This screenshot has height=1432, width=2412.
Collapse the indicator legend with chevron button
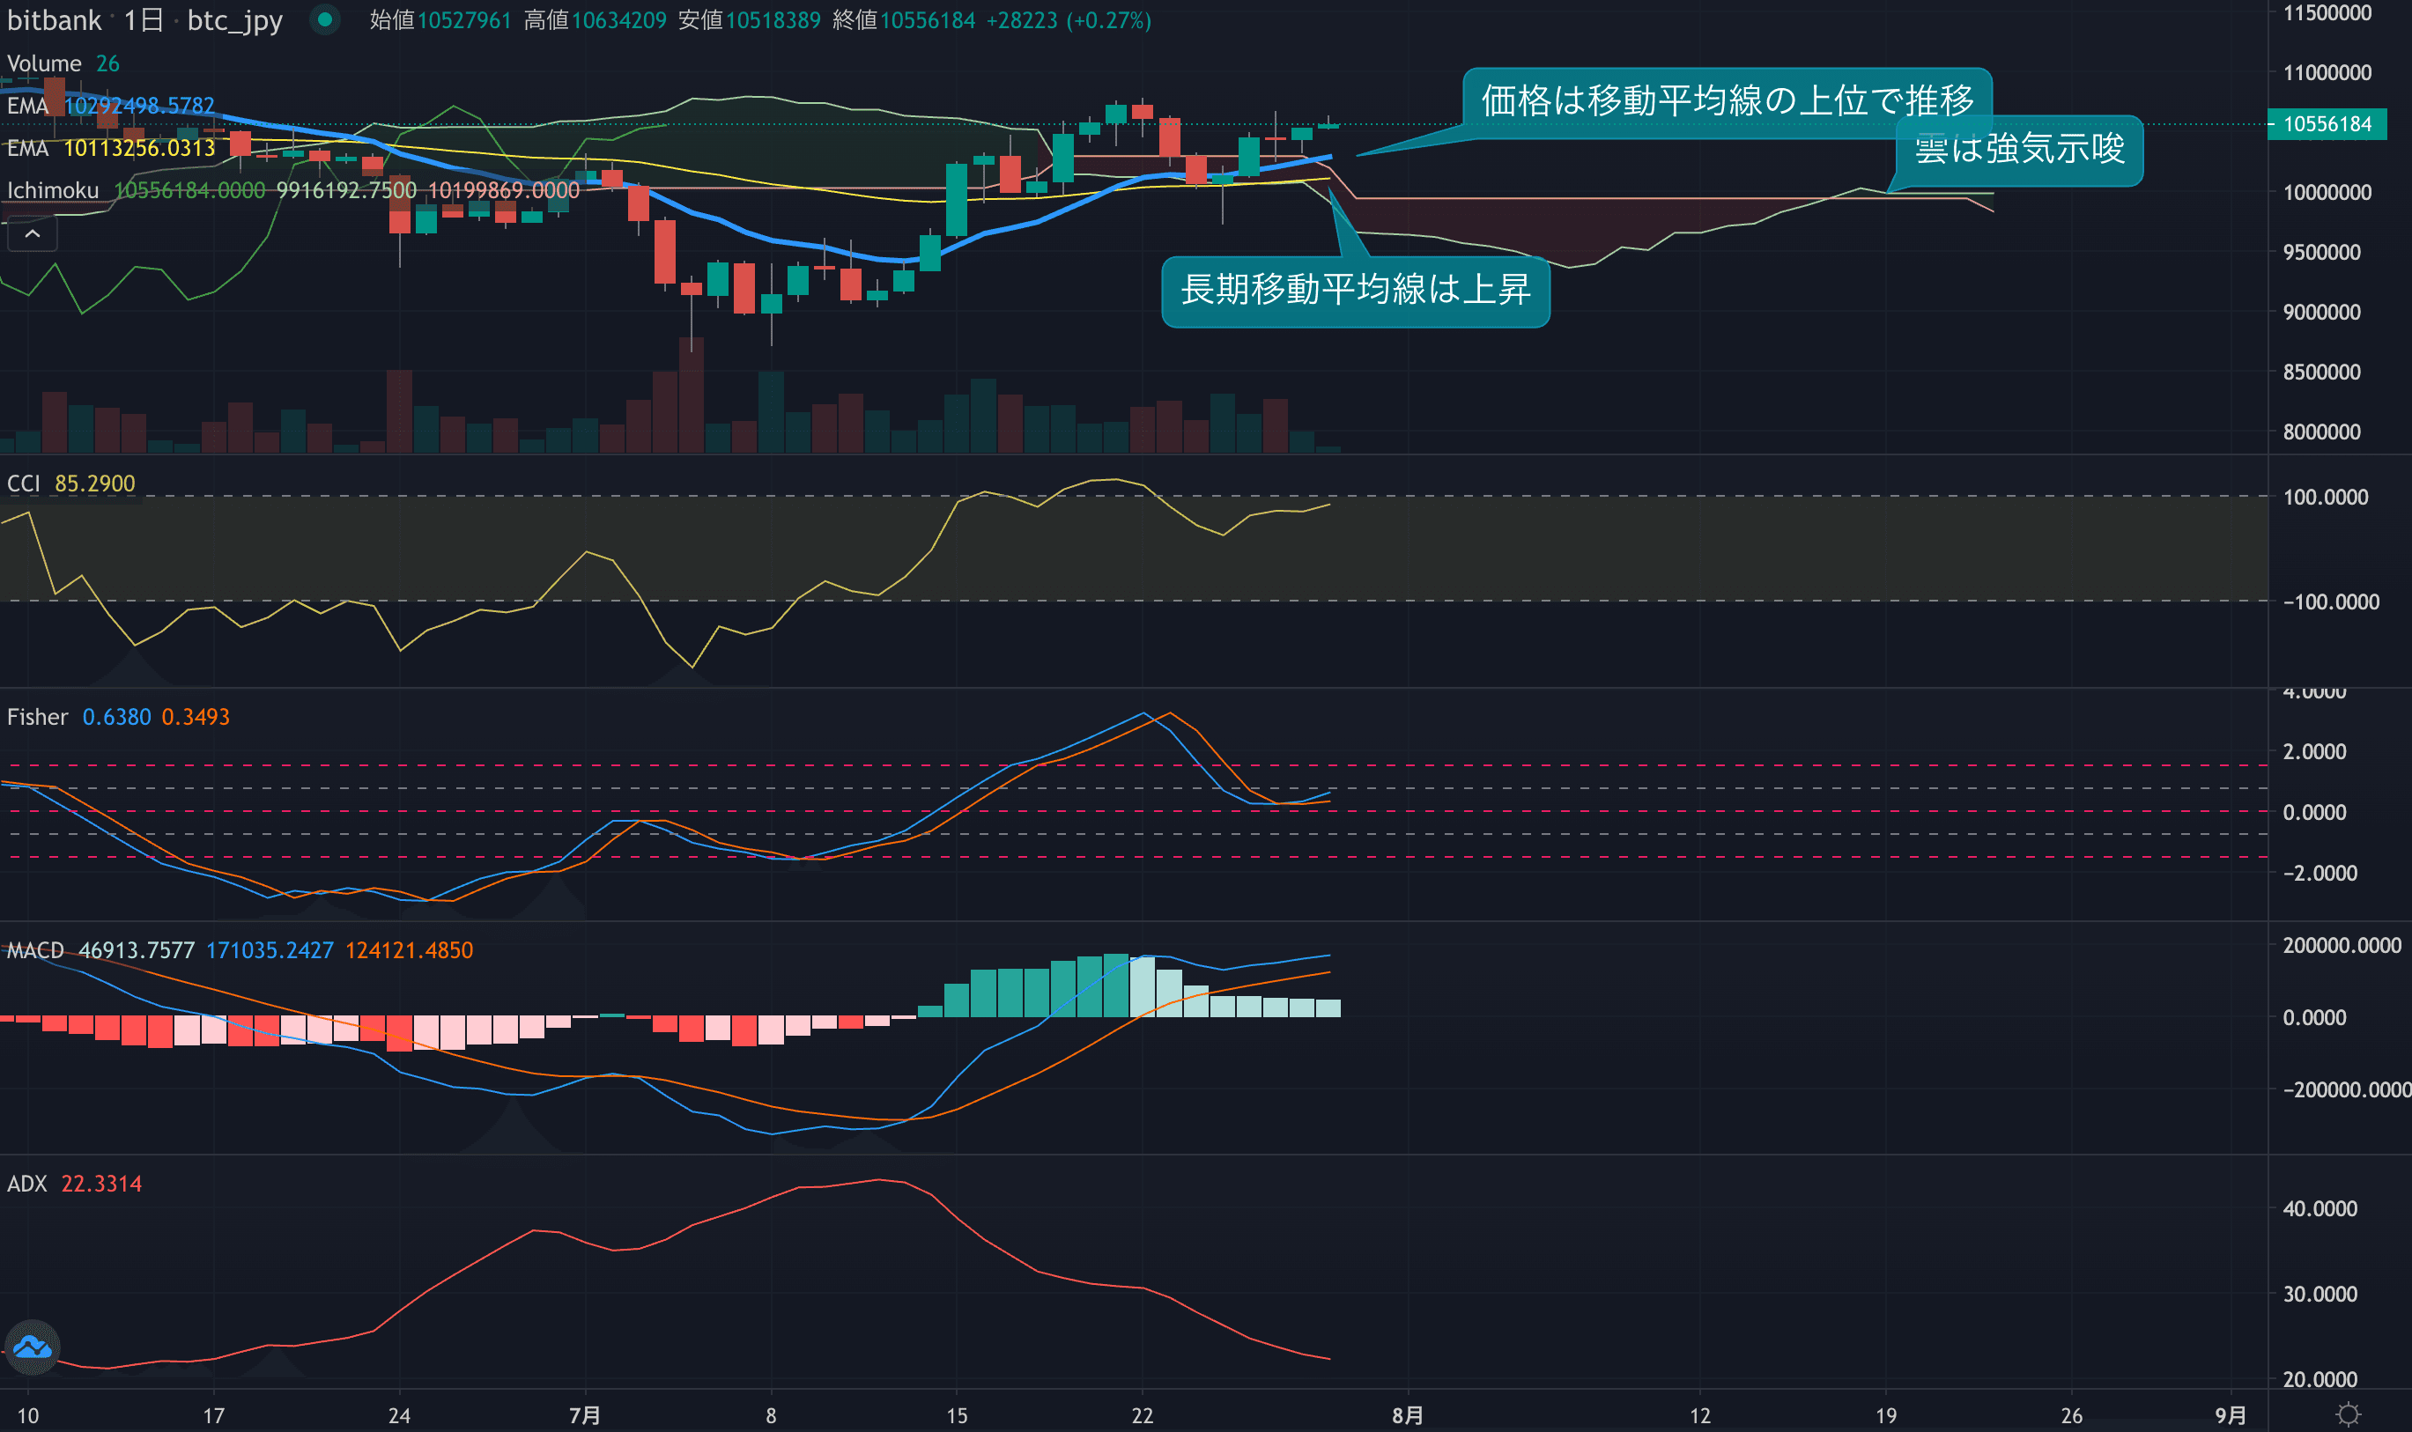(32, 234)
